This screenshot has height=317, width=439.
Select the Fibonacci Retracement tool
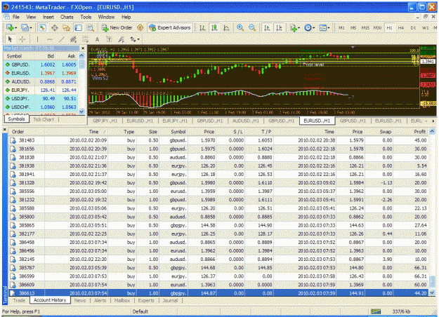pyautogui.click(x=85, y=39)
